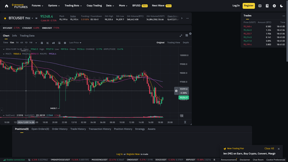Switch to the Original chart view
The height and width of the screenshot is (162, 288).
coord(160,43)
